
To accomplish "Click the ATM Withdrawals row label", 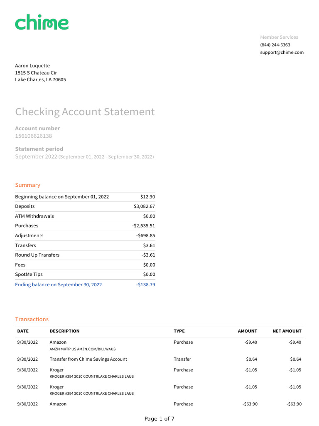I will [34, 216].
